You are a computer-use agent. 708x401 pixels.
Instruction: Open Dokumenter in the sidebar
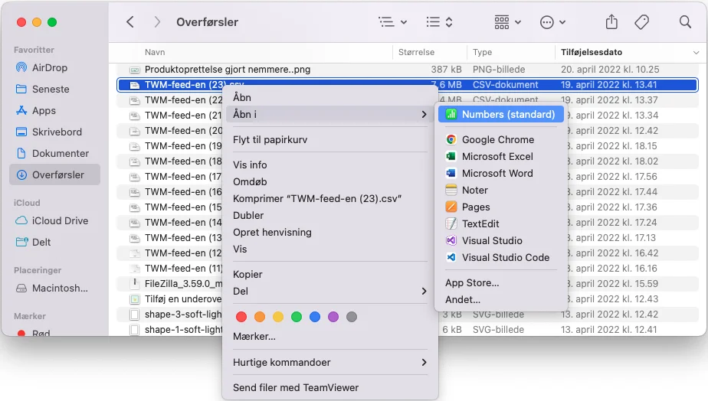coord(54,153)
